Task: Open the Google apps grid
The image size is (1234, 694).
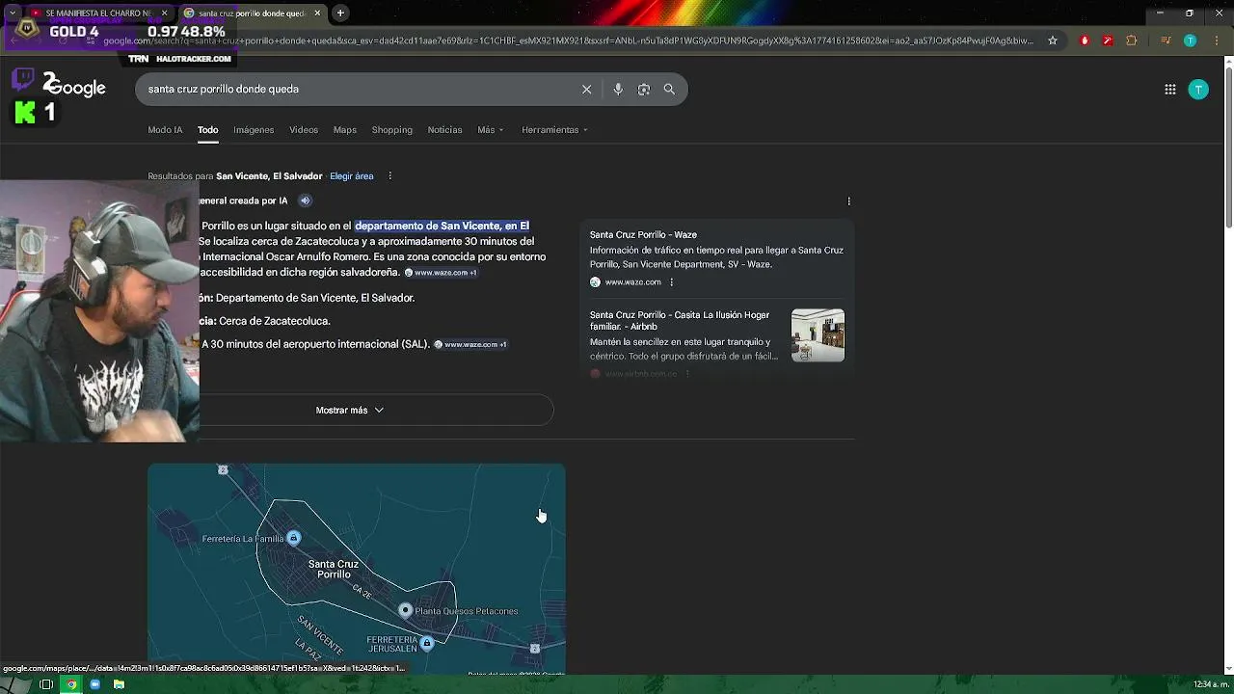Action: [1169, 90]
